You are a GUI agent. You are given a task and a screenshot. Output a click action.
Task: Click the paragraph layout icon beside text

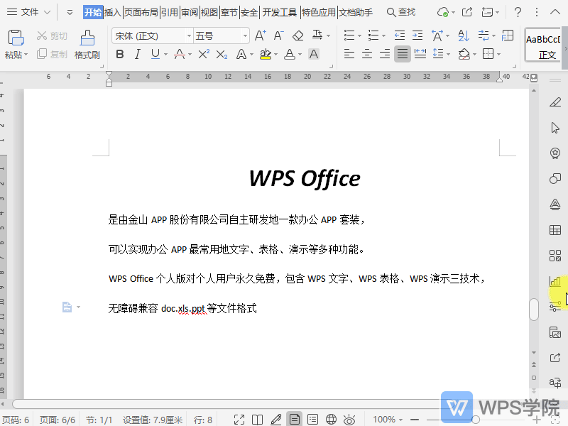pyautogui.click(x=67, y=307)
